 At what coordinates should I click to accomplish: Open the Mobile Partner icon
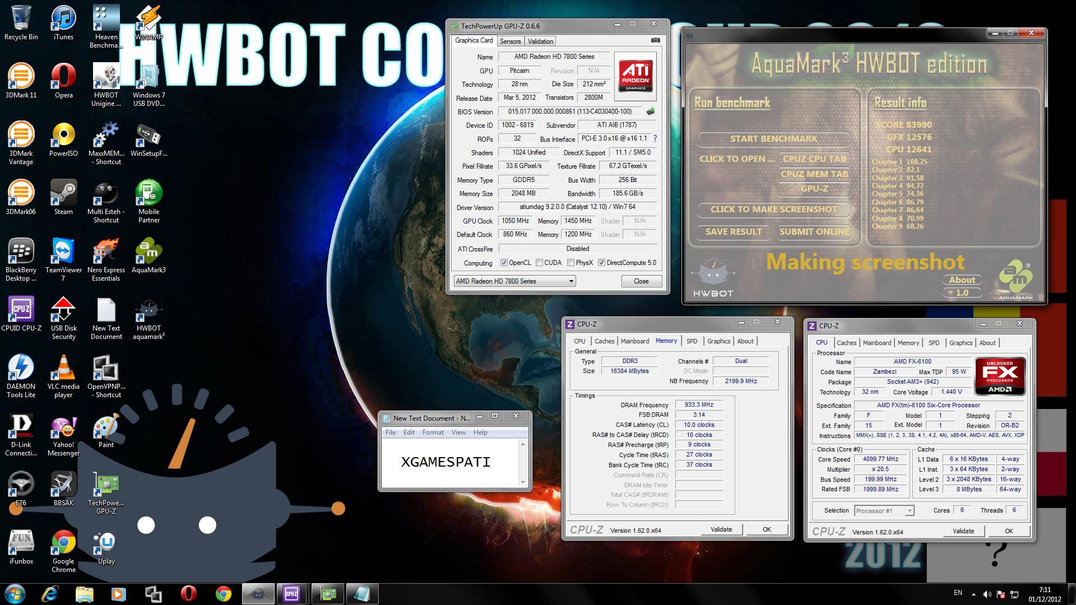pyautogui.click(x=149, y=202)
